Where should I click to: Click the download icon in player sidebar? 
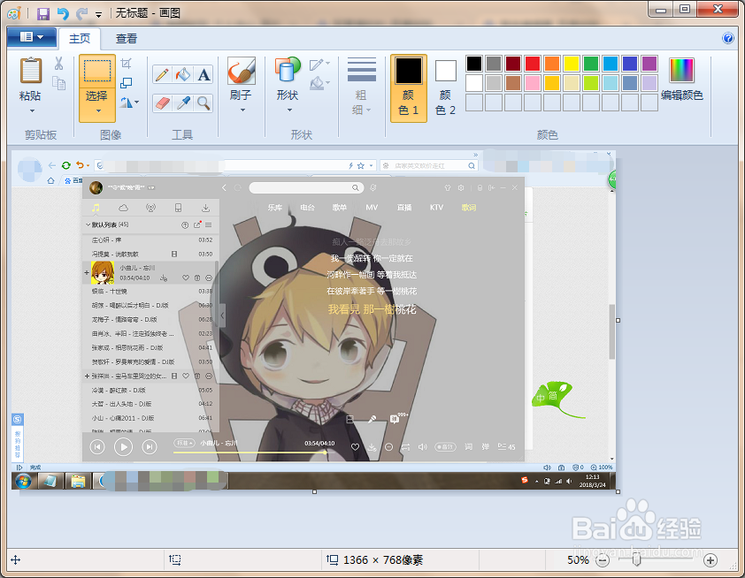(x=206, y=208)
